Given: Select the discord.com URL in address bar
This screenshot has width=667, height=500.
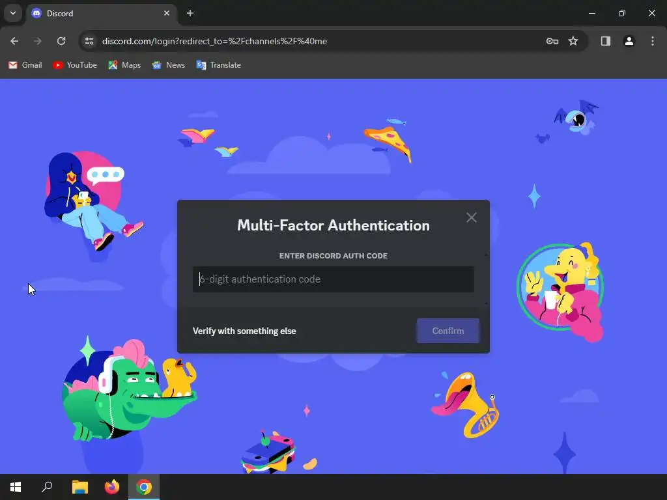Looking at the screenshot, I should point(214,41).
